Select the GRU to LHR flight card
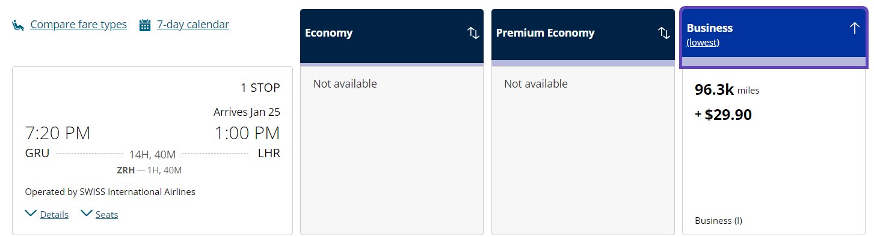 coord(152,150)
